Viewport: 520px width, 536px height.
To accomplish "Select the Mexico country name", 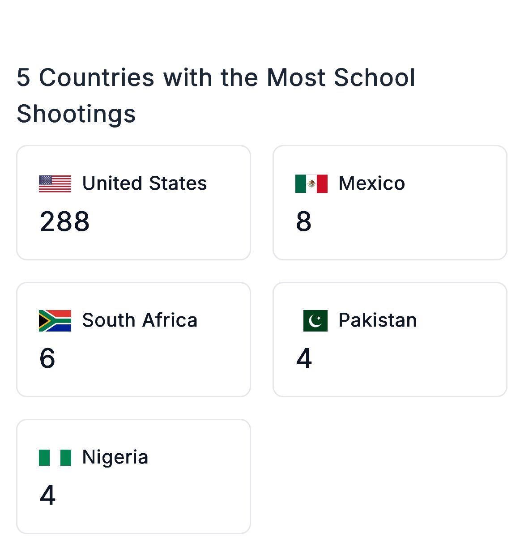I will [372, 183].
